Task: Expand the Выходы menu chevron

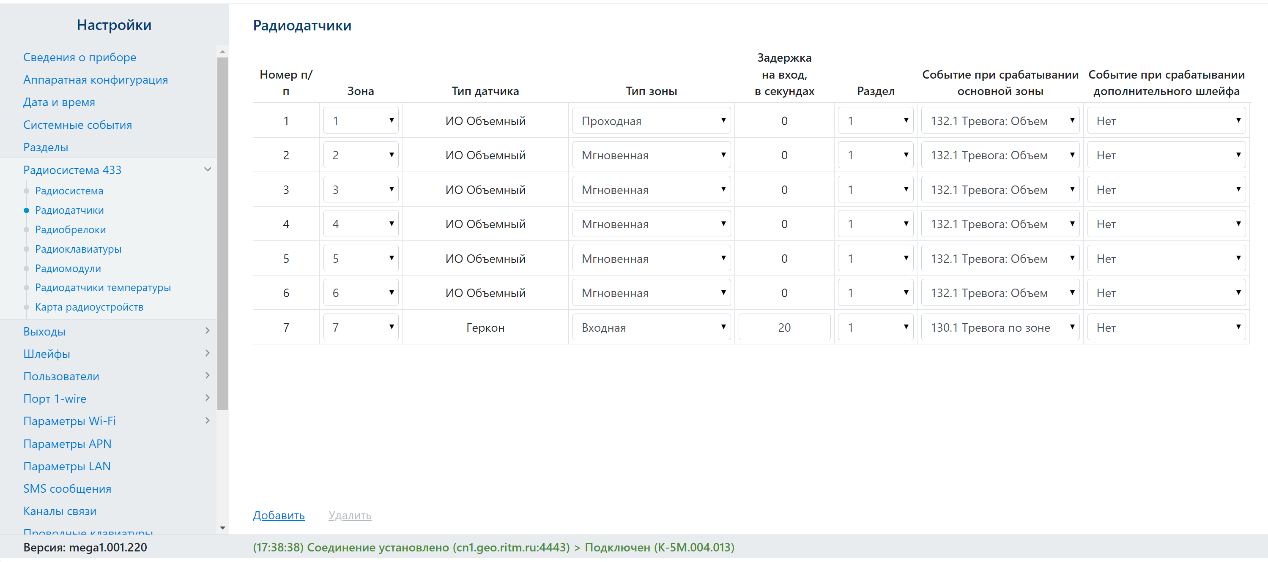Action: coord(207,331)
